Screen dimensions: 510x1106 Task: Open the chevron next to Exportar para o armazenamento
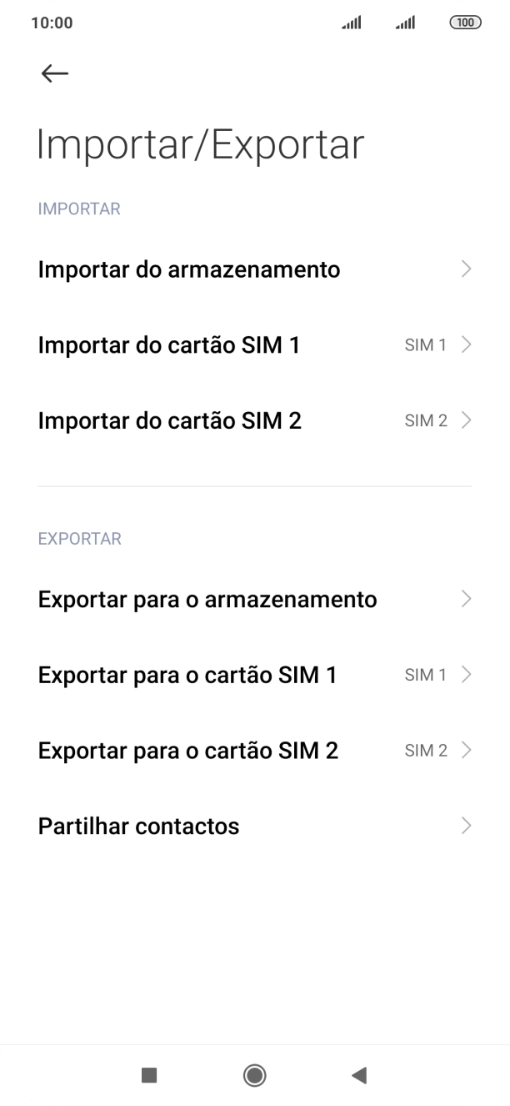(467, 599)
